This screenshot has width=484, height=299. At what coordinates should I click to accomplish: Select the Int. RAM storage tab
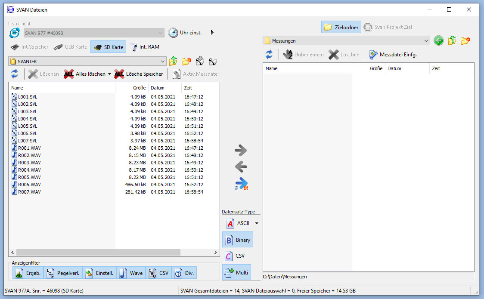[x=145, y=47]
